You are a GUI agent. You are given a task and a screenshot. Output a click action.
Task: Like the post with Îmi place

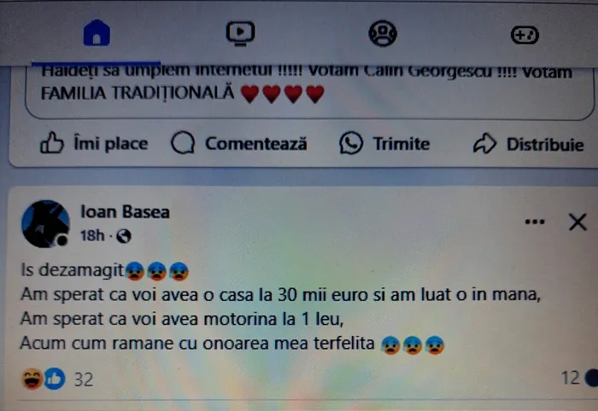coord(94,143)
